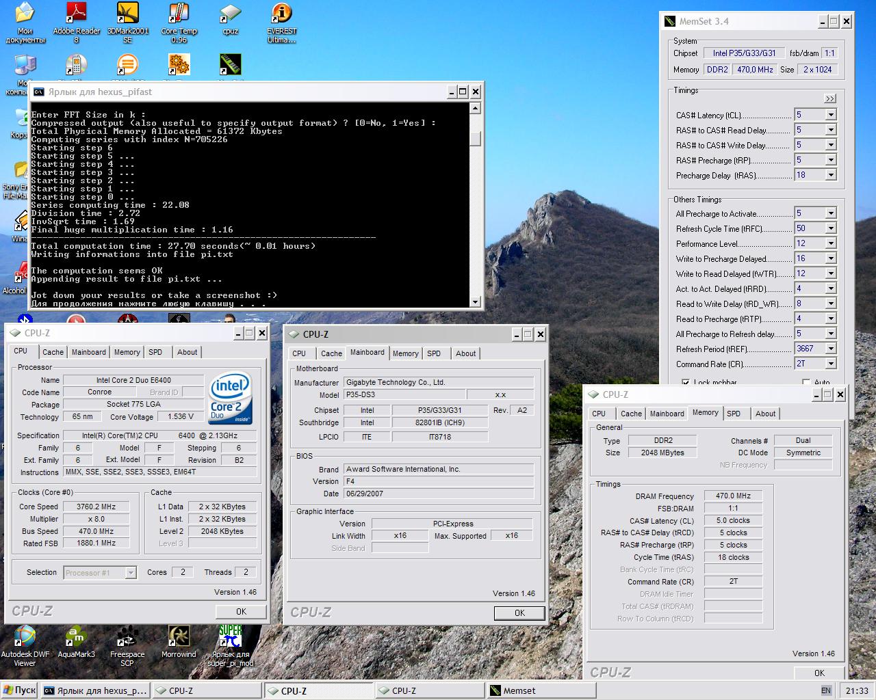This screenshot has height=700, width=876.
Task: Open the Act. to Act. Delayed (tRRD) dropdown
Action: (830, 288)
